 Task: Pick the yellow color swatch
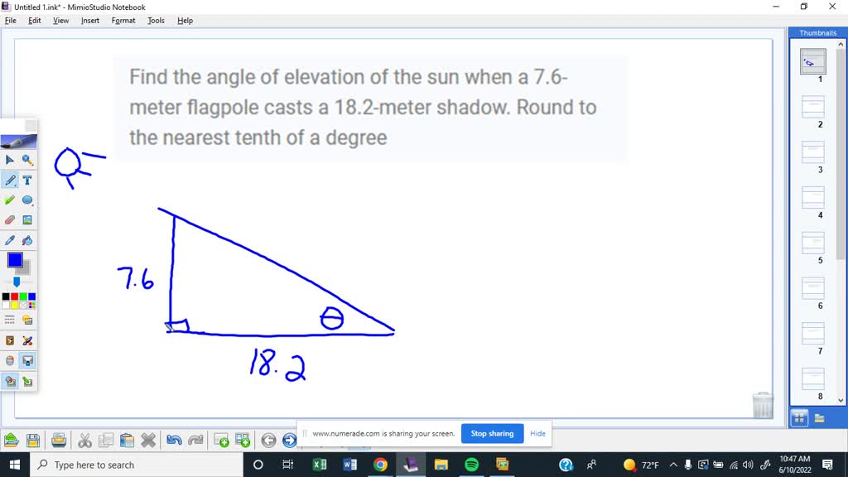coord(15,305)
